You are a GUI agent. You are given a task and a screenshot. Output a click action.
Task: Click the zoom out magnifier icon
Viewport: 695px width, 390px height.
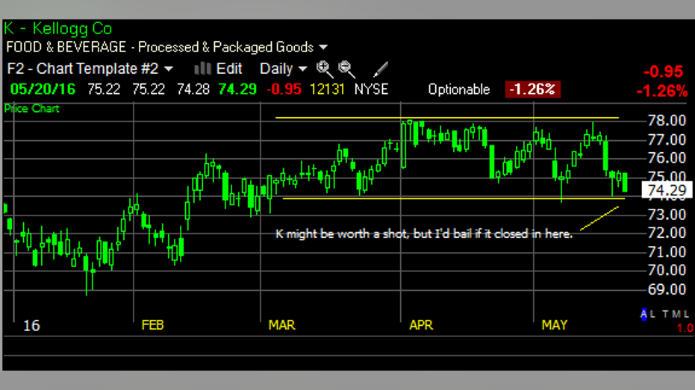tap(346, 69)
